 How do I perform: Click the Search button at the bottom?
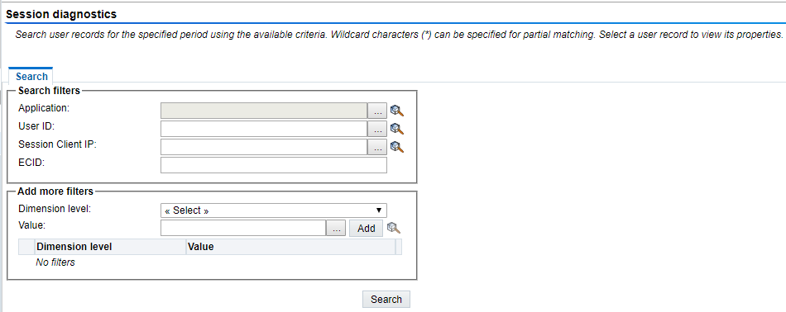point(386,299)
